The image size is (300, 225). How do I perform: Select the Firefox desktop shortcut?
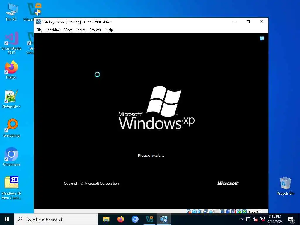11,70
